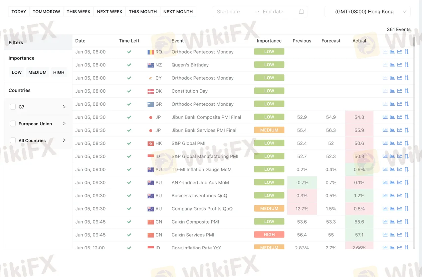422x277 pixels.
Task: Open line chart for Queen's Birthday row
Action: point(399,65)
